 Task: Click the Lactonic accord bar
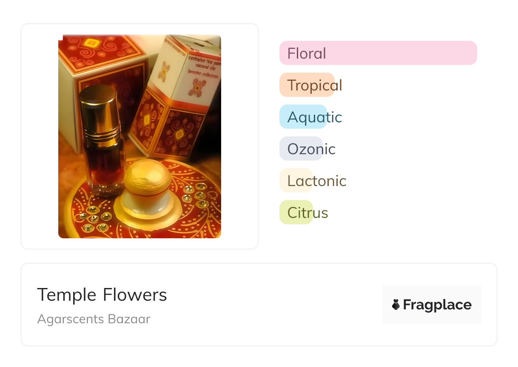(x=296, y=181)
